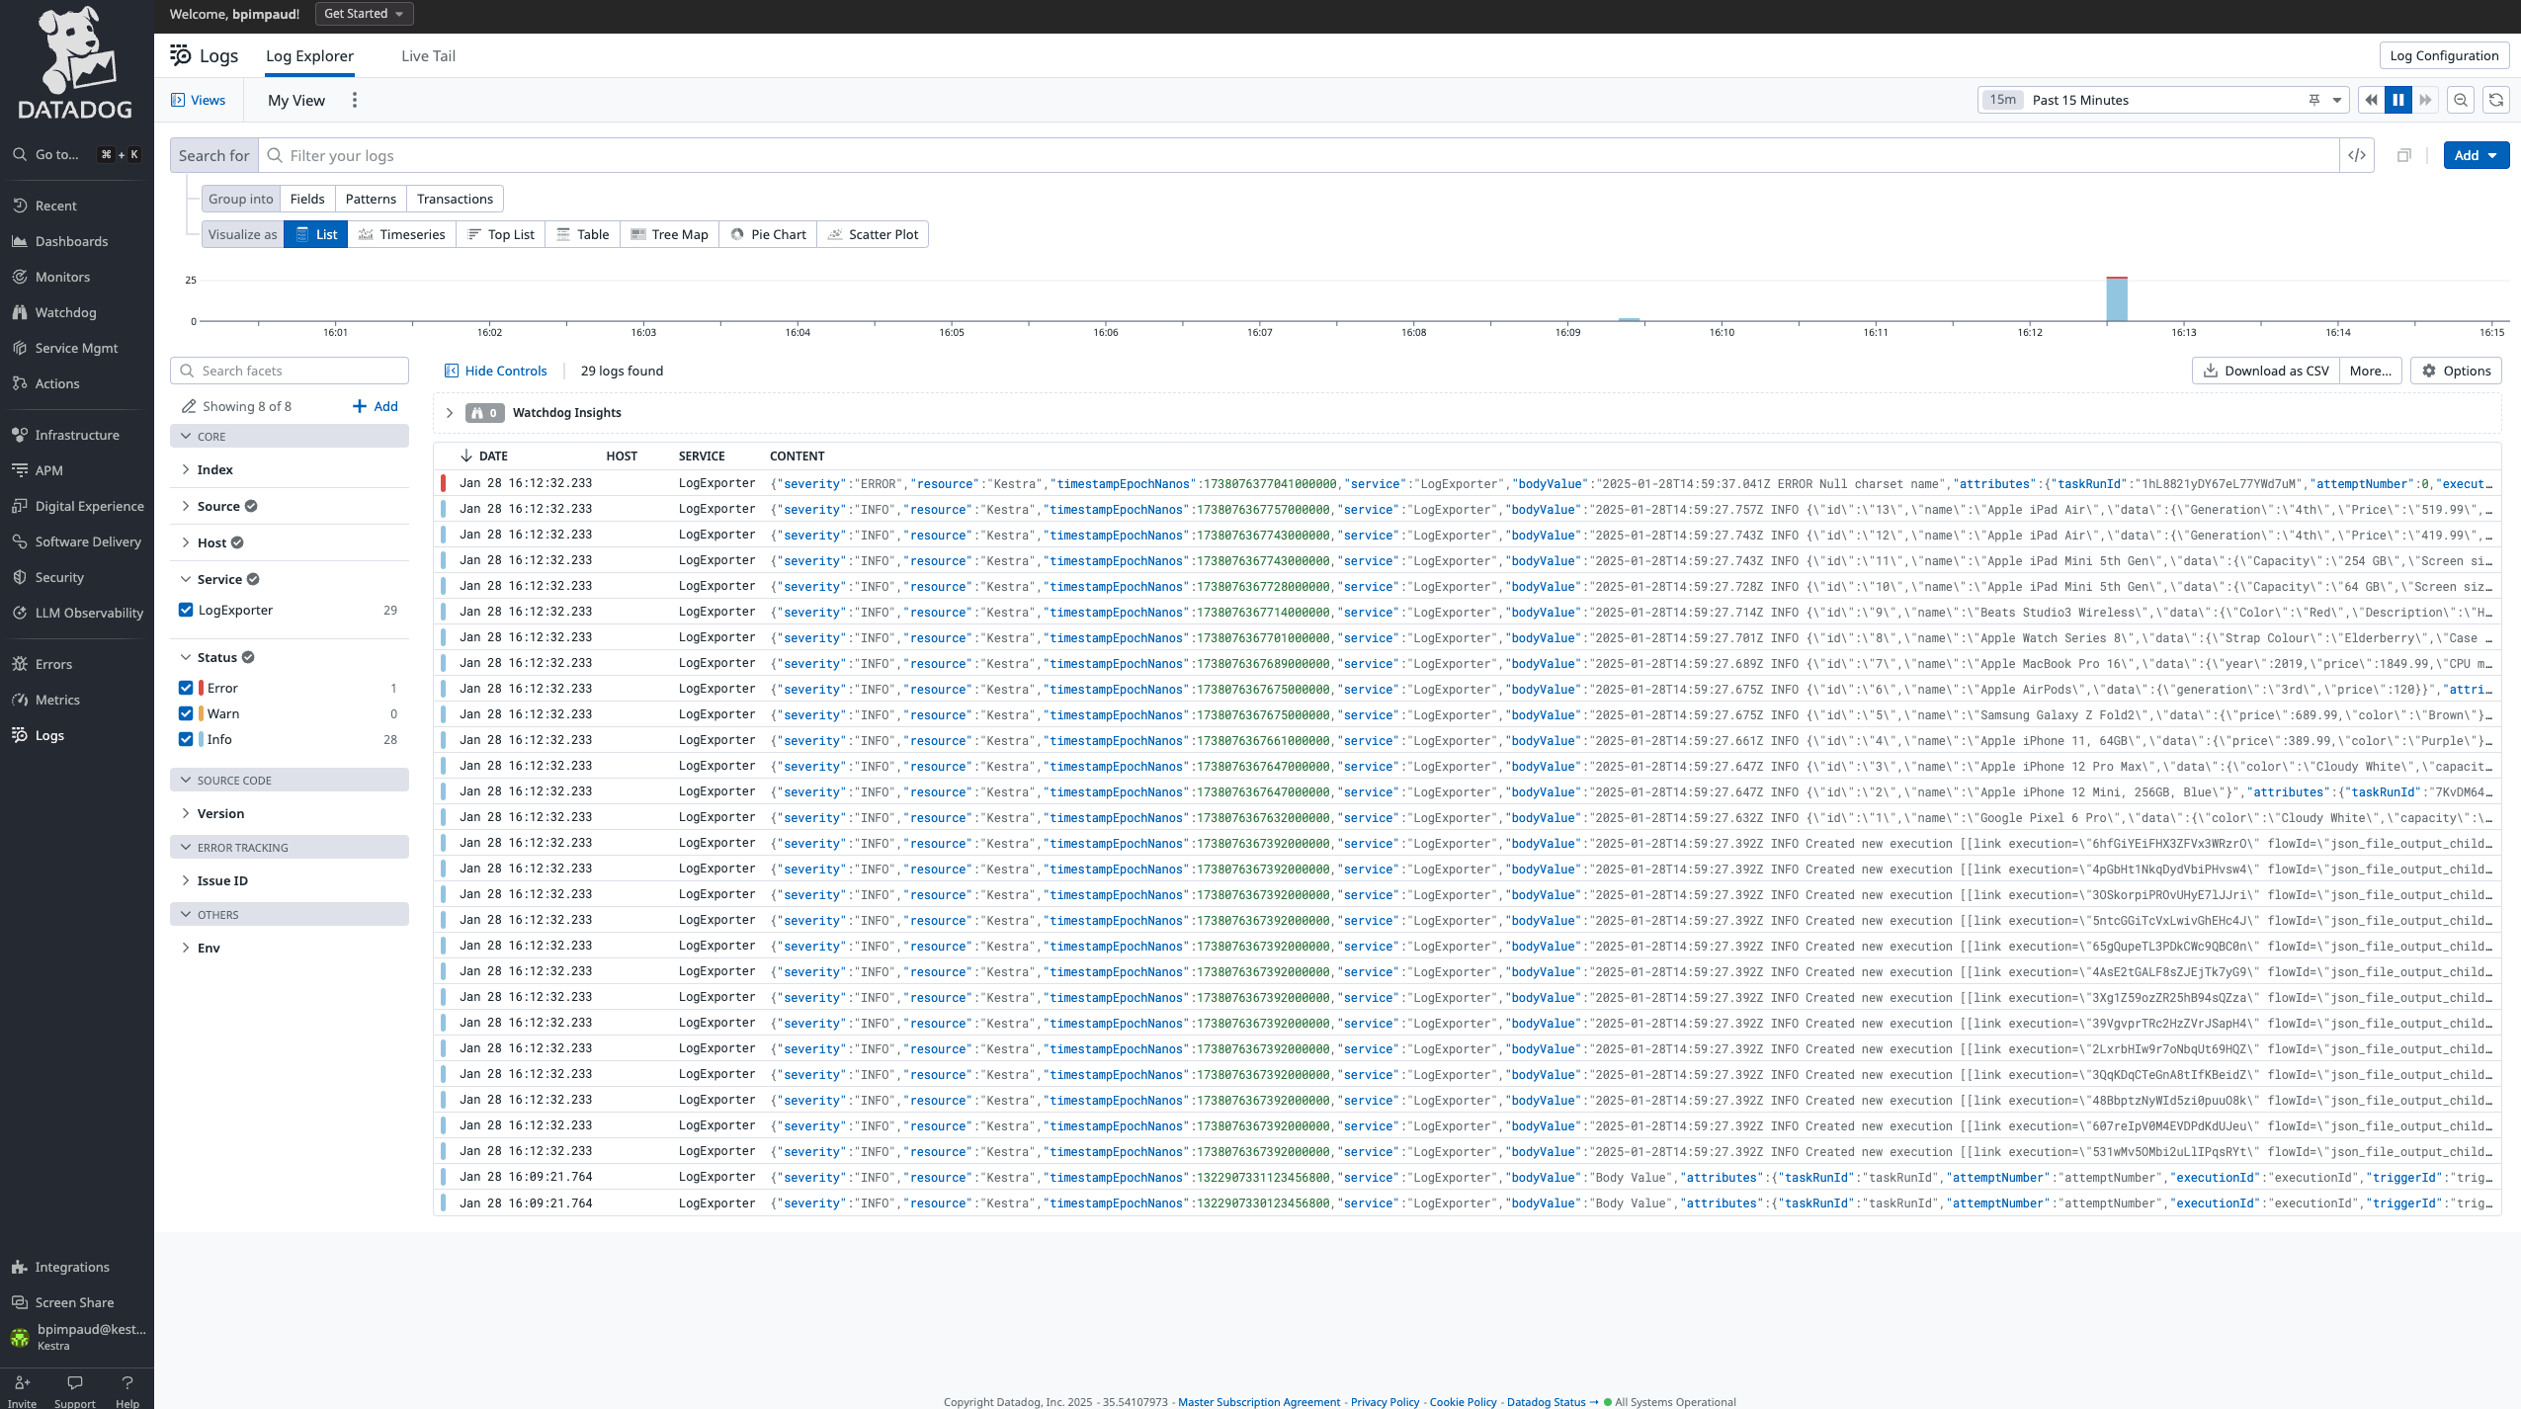Image resolution: width=2521 pixels, height=1409 pixels.
Task: Uncheck the Info status filter
Action: tap(187, 738)
